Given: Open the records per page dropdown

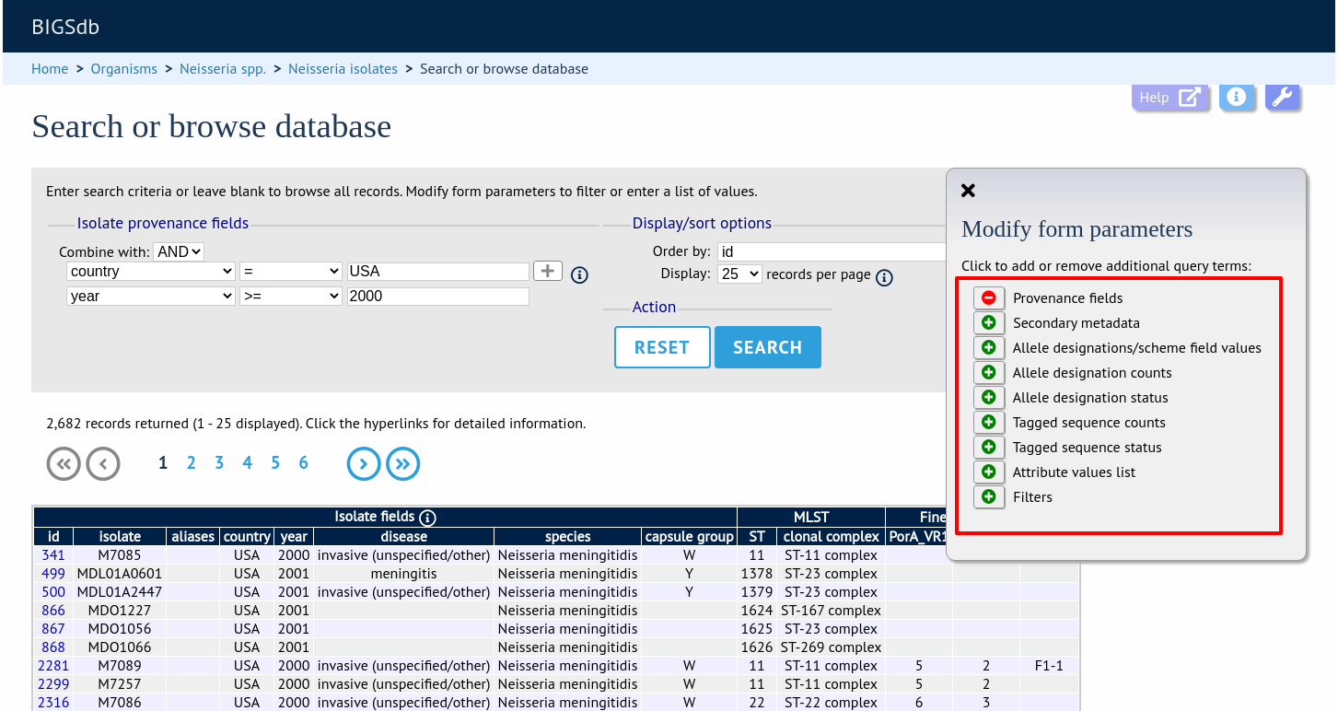Looking at the screenshot, I should pyautogui.click(x=739, y=274).
